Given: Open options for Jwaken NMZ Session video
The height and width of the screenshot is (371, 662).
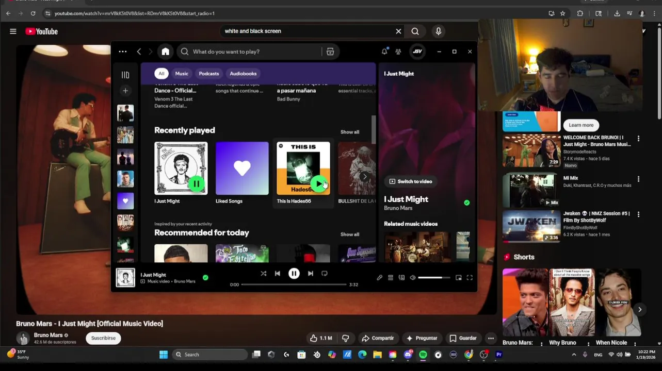Looking at the screenshot, I should (638, 214).
